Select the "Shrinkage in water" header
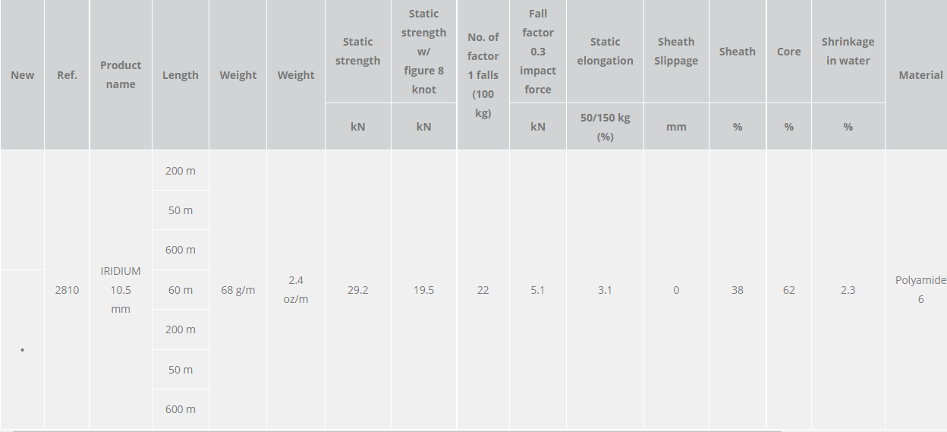Image resolution: width=947 pixels, height=432 pixels. pos(848,52)
